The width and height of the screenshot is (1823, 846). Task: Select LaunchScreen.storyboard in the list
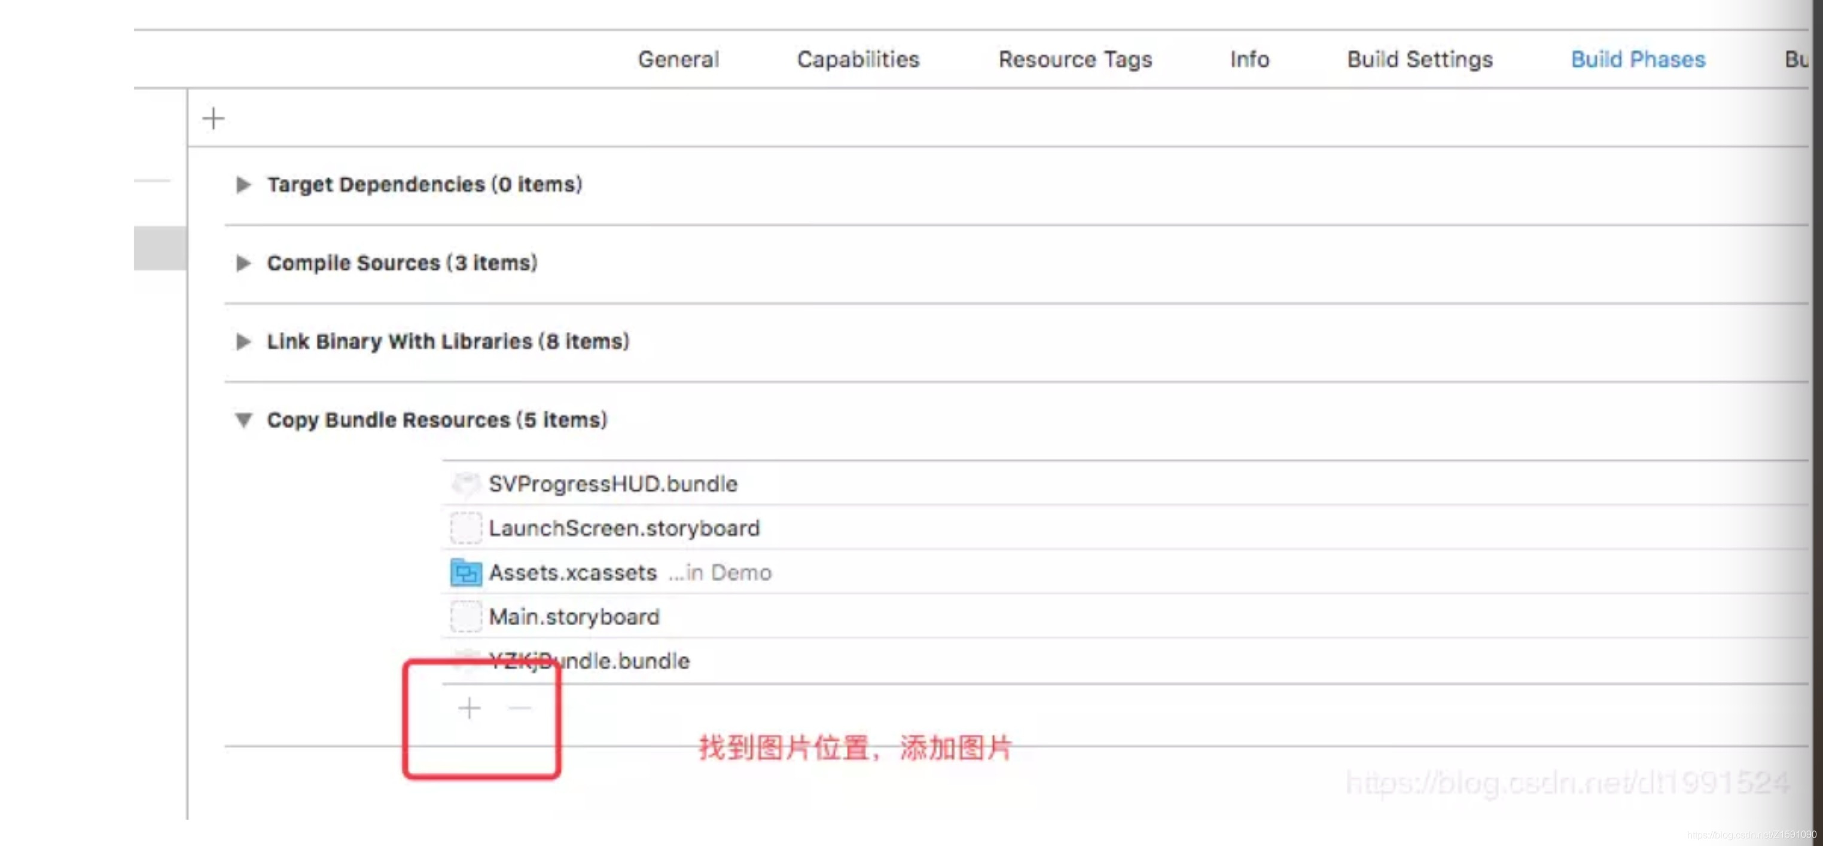(x=623, y=528)
